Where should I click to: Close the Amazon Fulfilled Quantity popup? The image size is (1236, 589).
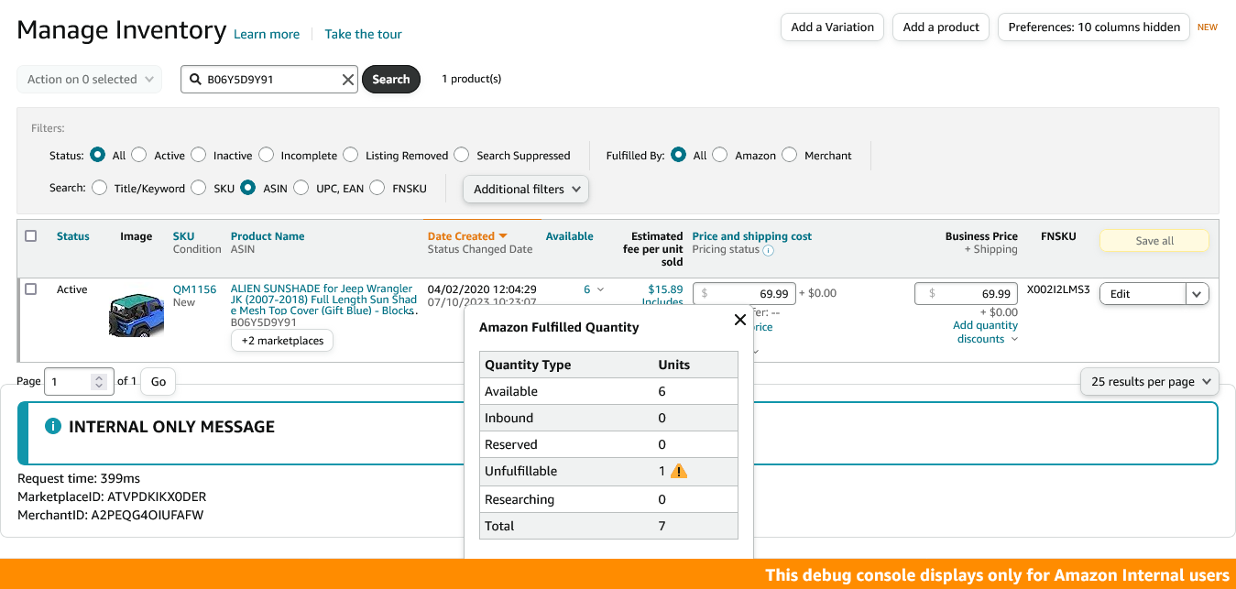coord(740,320)
